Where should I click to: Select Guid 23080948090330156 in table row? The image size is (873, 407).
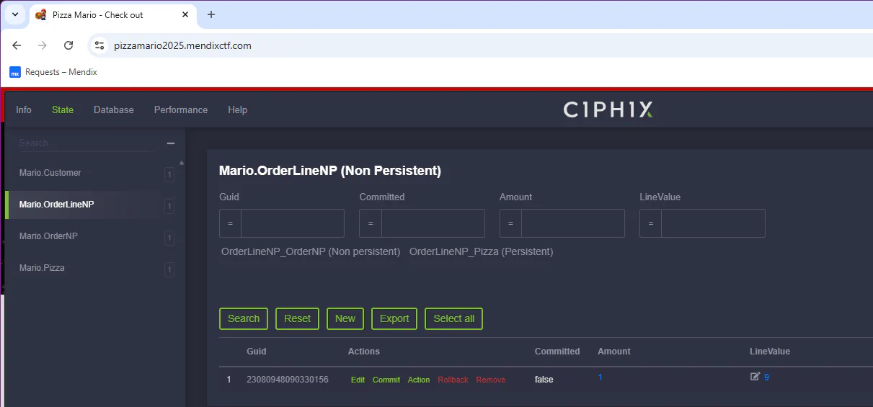[x=288, y=380]
